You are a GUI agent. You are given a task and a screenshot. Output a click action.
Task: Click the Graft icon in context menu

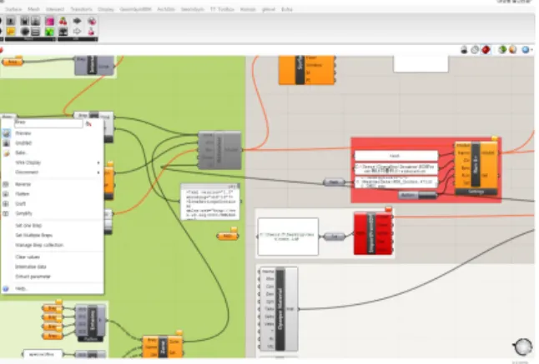[6, 204]
